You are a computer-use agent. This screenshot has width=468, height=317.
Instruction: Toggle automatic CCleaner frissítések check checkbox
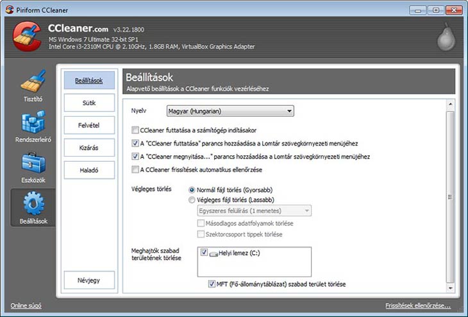[135, 170]
